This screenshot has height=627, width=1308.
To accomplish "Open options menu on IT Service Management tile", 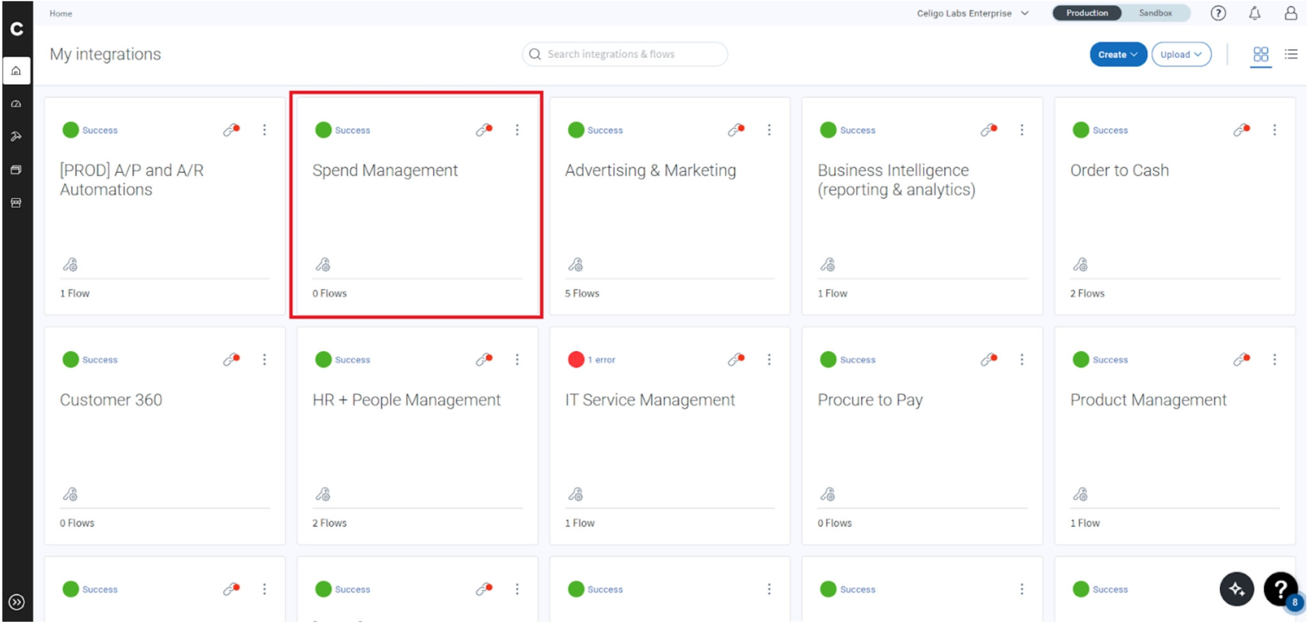I will point(770,359).
